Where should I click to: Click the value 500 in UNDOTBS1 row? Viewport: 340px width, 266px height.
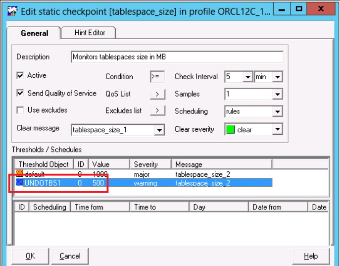[x=98, y=183]
